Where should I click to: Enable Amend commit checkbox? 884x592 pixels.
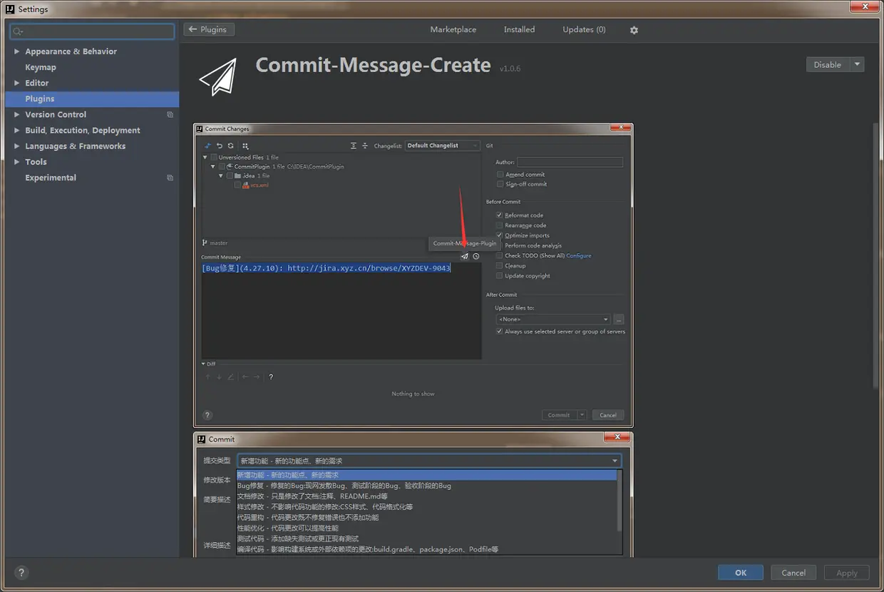(x=500, y=174)
